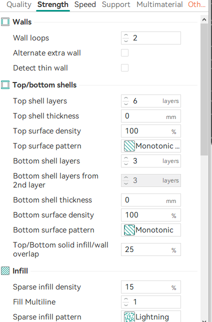Click the Top/bottom shells section icon
The image size is (212, 322).
click(5, 85)
